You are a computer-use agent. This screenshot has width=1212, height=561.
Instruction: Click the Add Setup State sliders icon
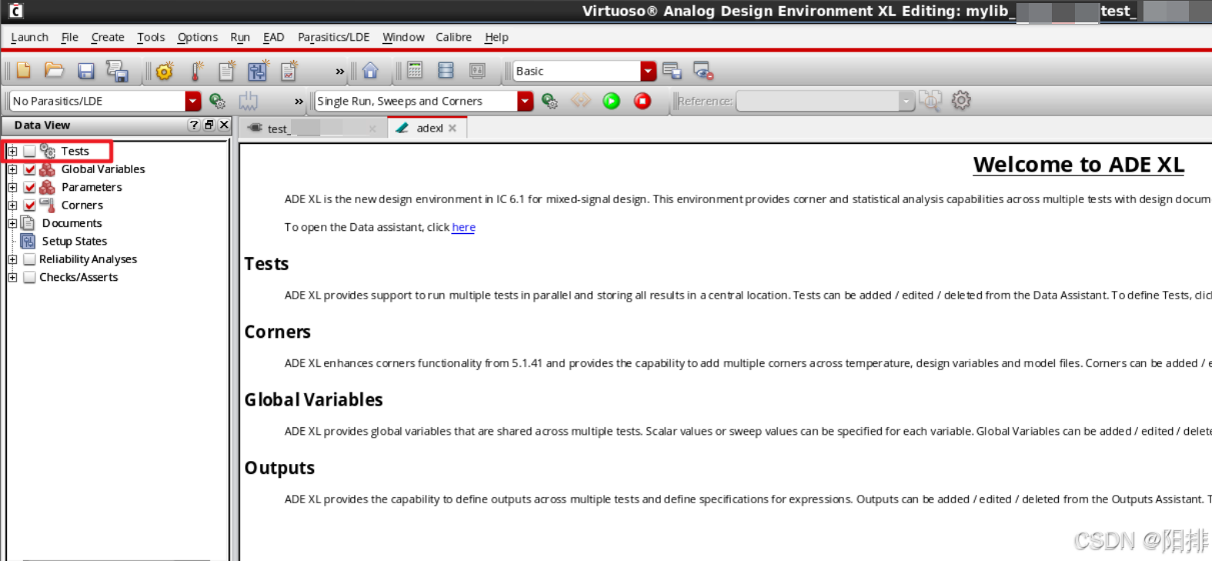click(x=257, y=71)
